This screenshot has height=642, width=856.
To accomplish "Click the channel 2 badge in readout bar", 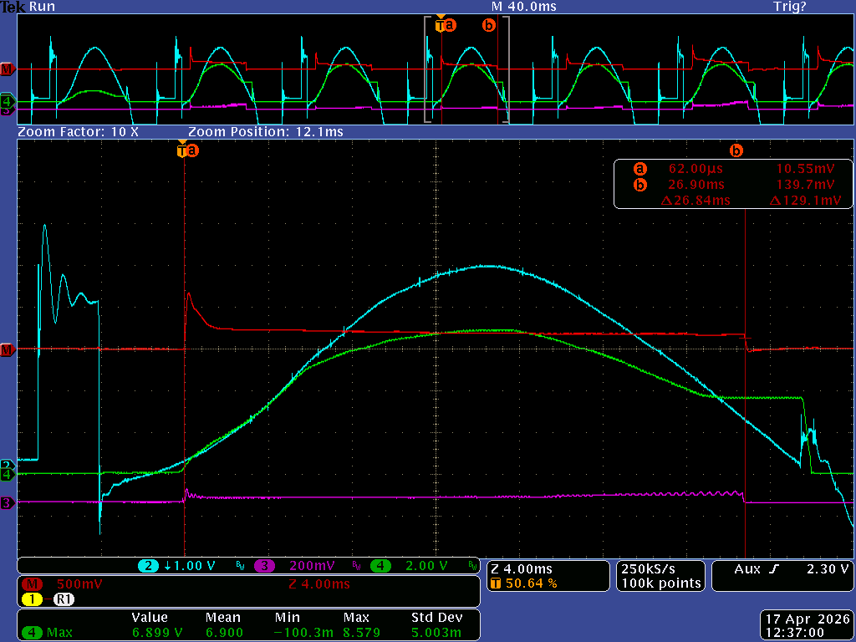I will 150,566.
